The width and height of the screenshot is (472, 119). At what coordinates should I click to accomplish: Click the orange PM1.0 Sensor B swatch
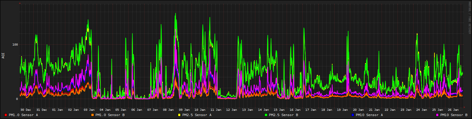(x=92, y=115)
